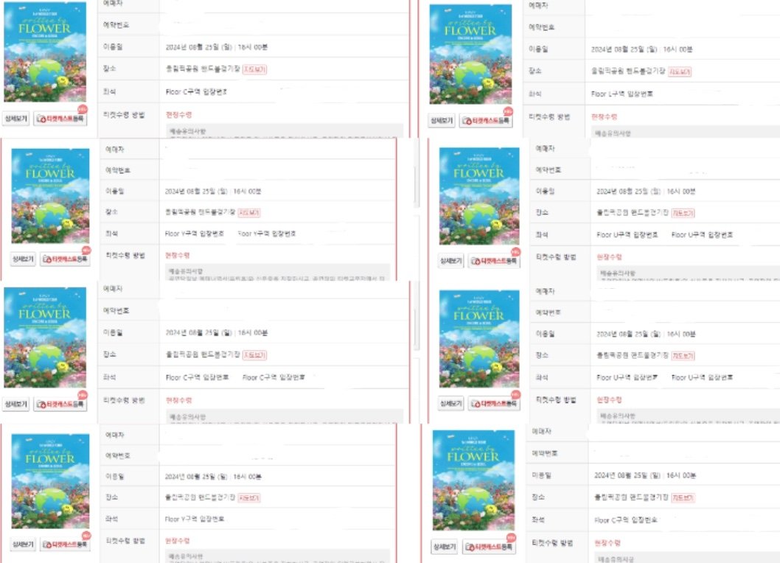This screenshot has height=563, width=780.
Task: Click 'Floor Y구역 입장번호' text in single-seat card
Action: pos(195,519)
